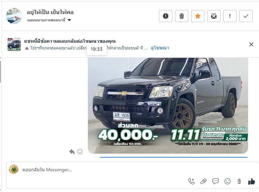The width and height of the screenshot is (259, 192).
Task: Mark conversation as unread envelope icon
Action: (213, 16)
